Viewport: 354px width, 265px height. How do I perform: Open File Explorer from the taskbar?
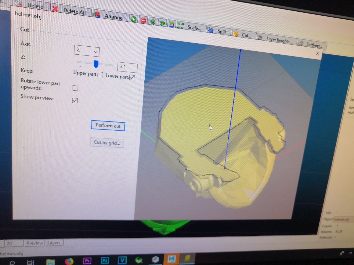click(x=50, y=262)
